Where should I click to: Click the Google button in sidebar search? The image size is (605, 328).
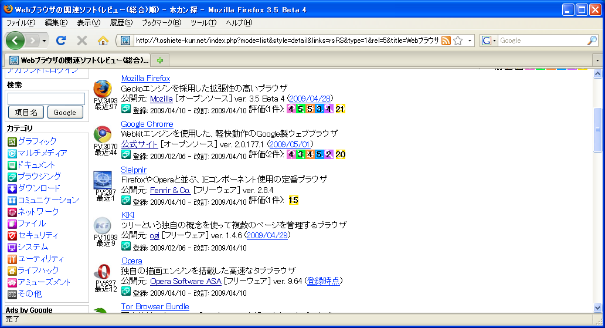point(65,113)
